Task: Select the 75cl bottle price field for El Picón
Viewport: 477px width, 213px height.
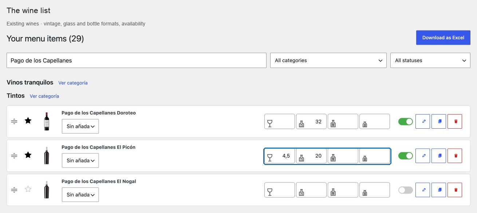Action: (311, 156)
